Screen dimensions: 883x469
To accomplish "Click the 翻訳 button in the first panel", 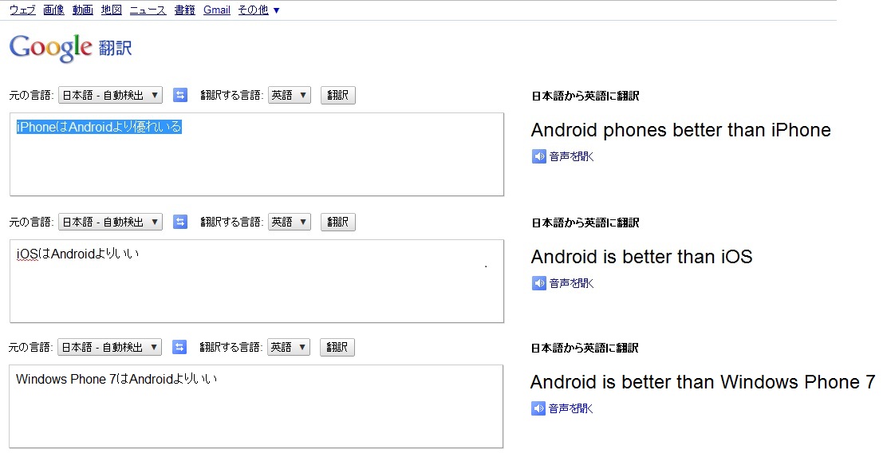I will 338,95.
